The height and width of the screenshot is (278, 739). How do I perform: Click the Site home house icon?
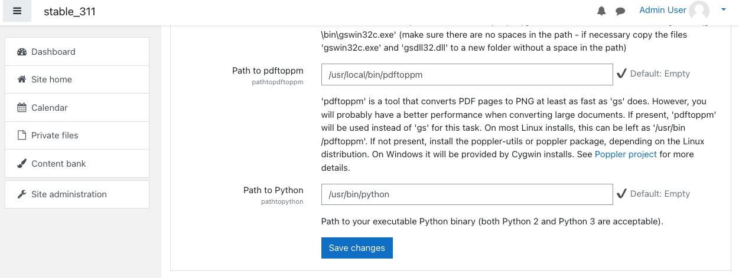point(22,80)
